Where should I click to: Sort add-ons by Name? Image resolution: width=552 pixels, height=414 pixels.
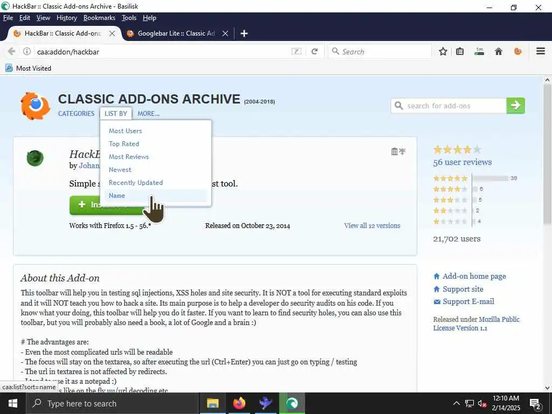click(x=117, y=196)
